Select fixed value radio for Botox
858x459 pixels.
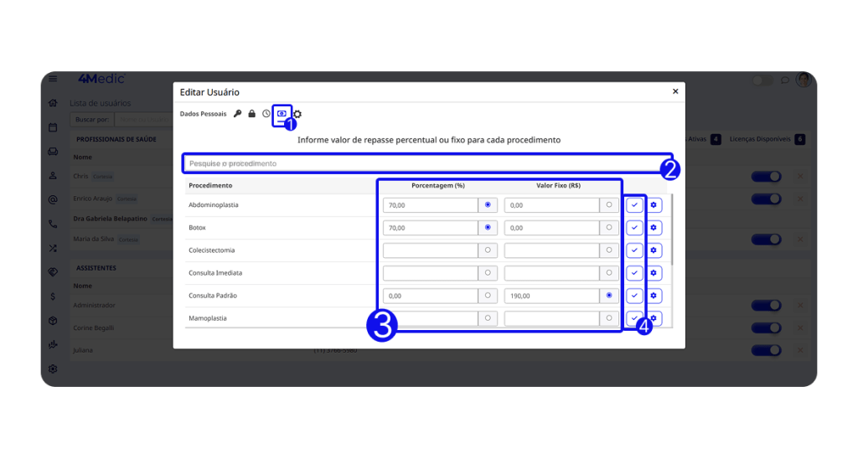(609, 228)
